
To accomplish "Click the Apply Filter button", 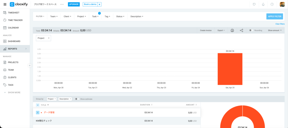I will (x=274, y=16).
